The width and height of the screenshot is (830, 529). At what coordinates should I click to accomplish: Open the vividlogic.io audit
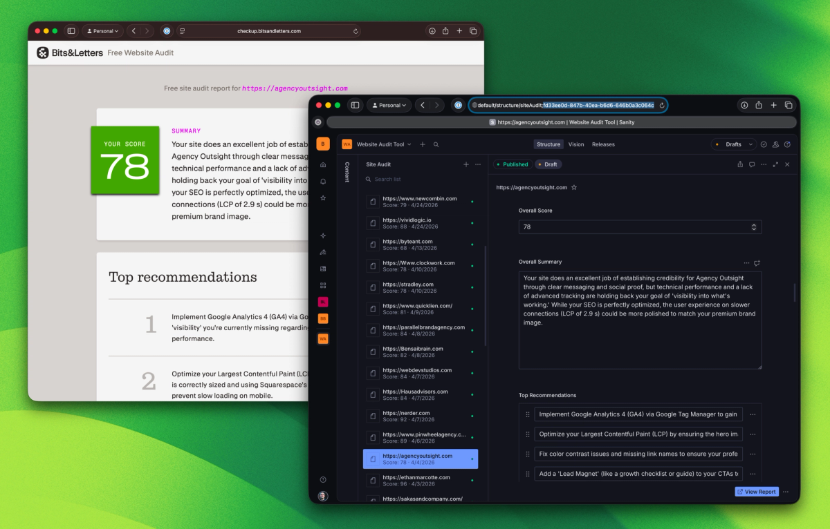pyautogui.click(x=421, y=223)
